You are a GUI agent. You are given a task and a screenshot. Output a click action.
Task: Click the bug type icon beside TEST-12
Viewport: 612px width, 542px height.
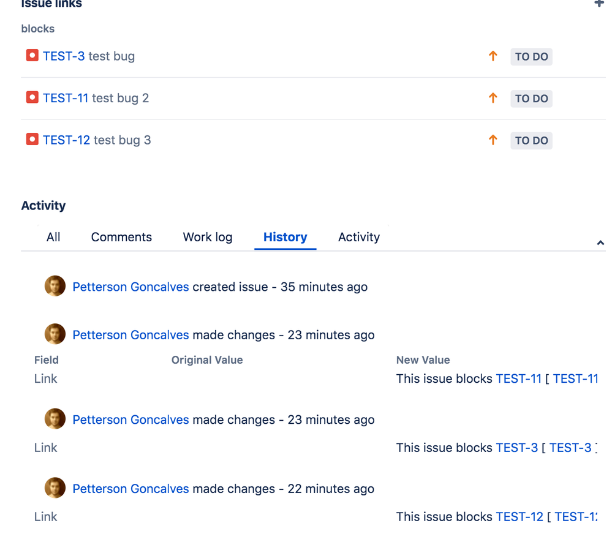[32, 139]
